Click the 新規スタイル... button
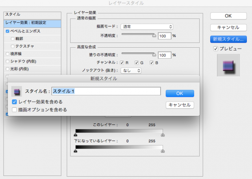This screenshot has width=252, height=179. pos(228,39)
